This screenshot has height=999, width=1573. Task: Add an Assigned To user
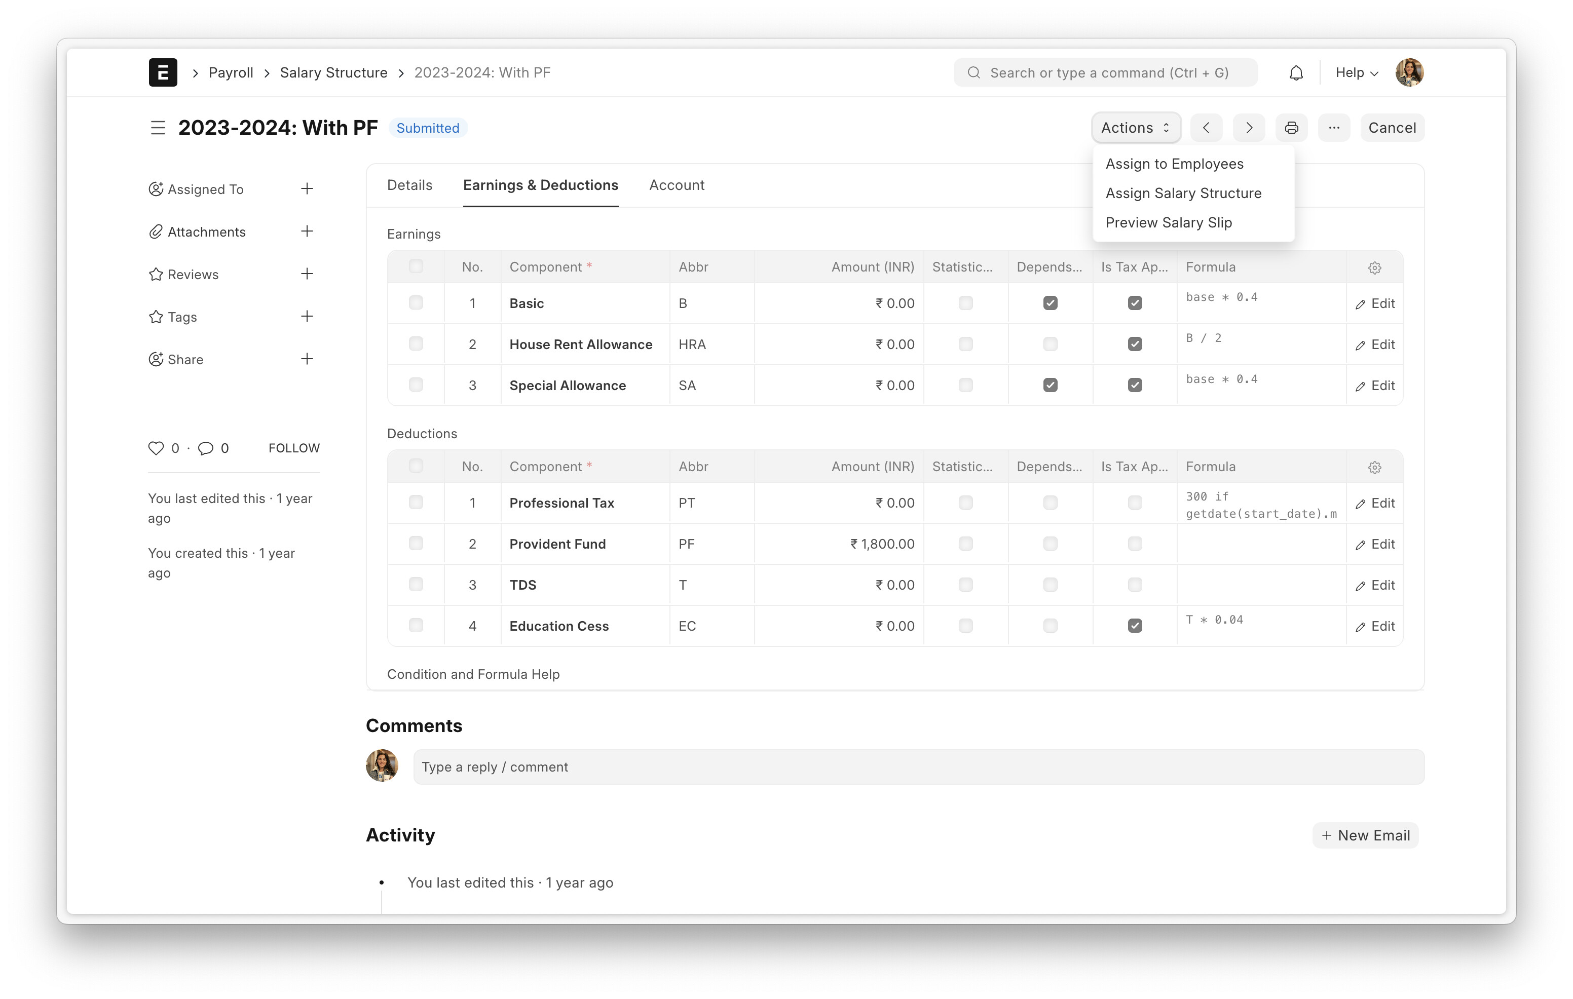point(307,188)
